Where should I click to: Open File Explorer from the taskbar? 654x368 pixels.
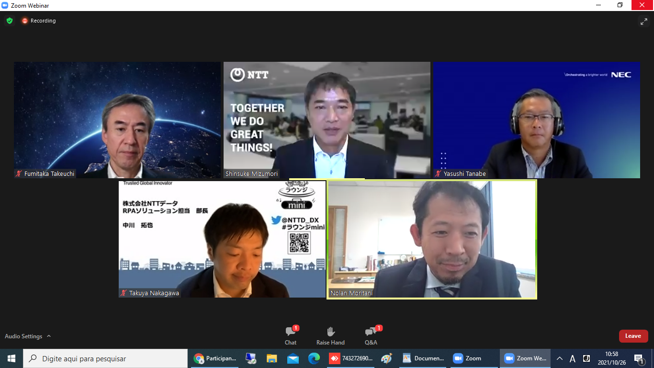272,358
